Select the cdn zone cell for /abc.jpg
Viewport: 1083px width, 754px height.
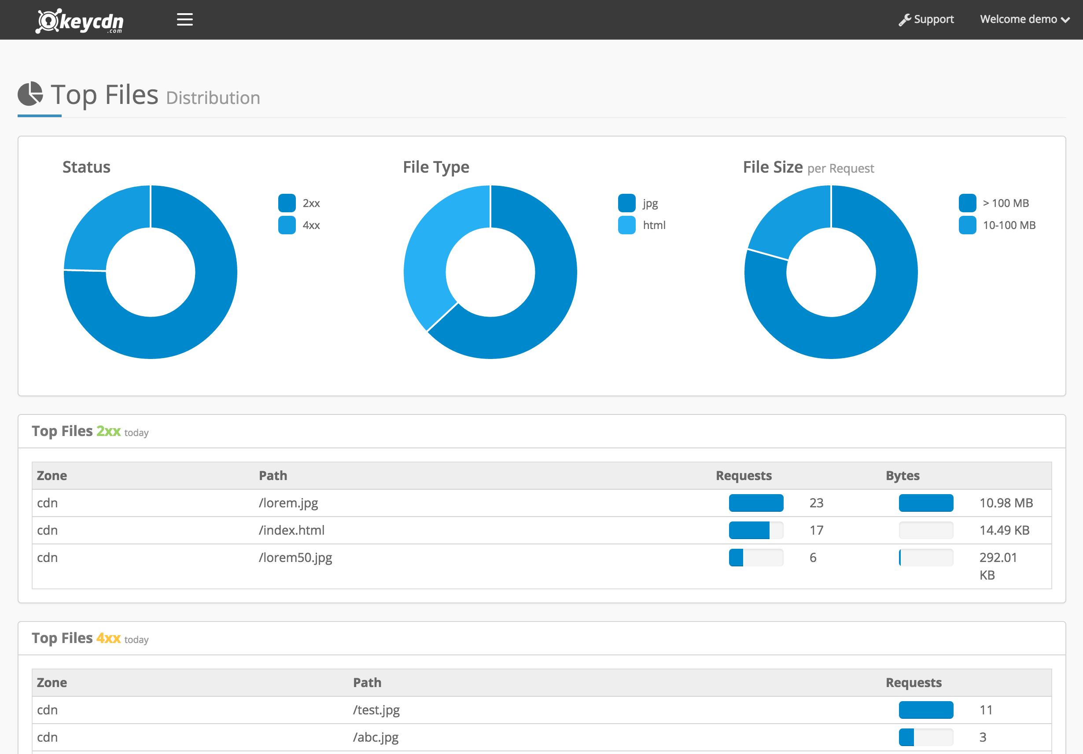(47, 737)
